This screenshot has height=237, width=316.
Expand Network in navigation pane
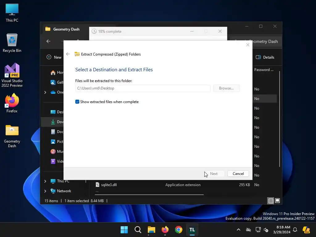pyautogui.click(x=45, y=191)
